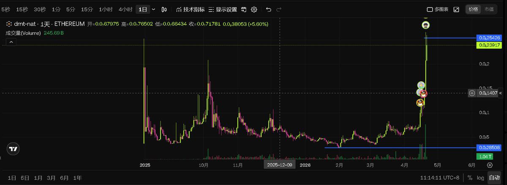Screen dimensions: 507x185
Task: Click the 成交量(Volume) indicator label
Action: [x=23, y=33]
